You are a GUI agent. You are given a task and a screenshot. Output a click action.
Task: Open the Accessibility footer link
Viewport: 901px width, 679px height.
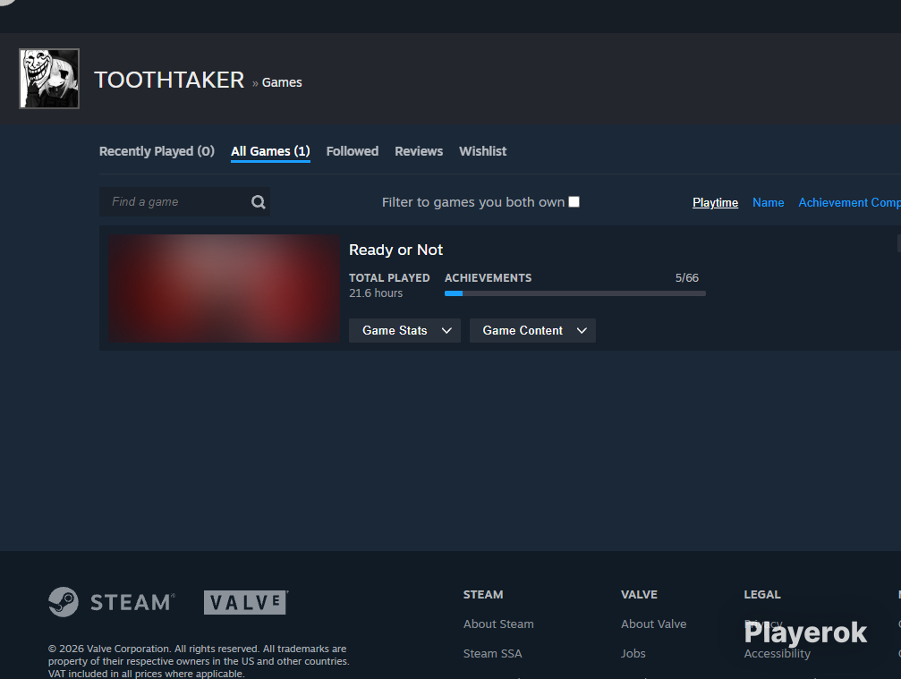point(777,653)
